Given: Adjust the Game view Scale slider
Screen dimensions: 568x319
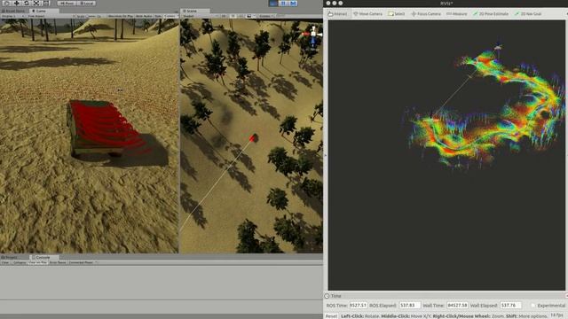Looking at the screenshot, I should pos(91,16).
